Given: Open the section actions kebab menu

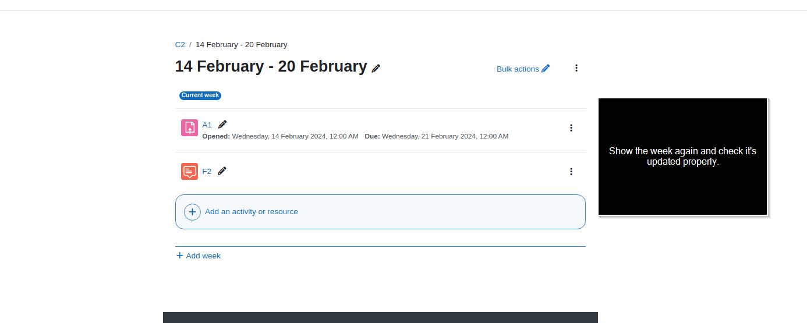Looking at the screenshot, I should [x=576, y=68].
